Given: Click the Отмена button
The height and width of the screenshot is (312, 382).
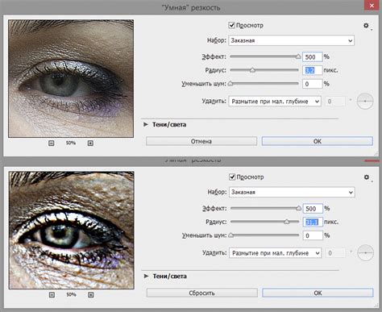Looking at the screenshot, I should point(201,141).
